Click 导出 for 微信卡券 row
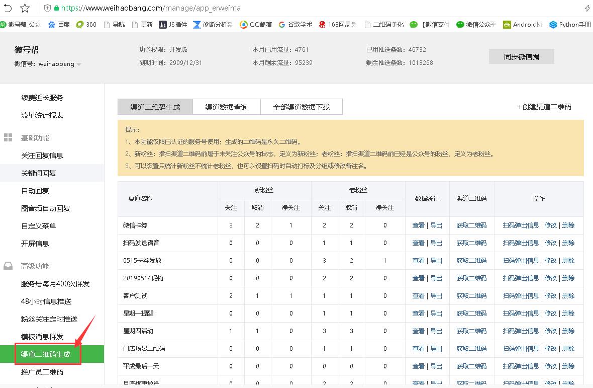 tap(436, 225)
